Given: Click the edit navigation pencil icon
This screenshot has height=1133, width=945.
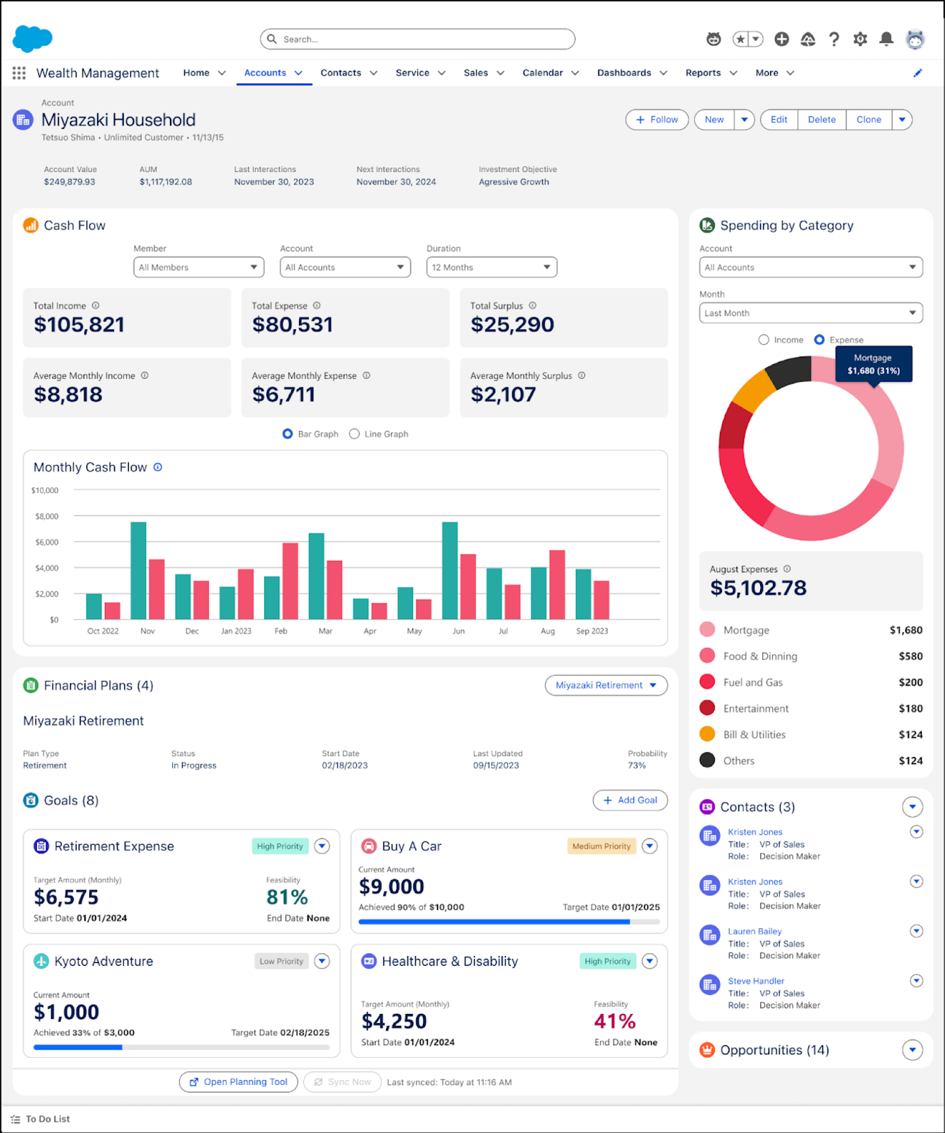Looking at the screenshot, I should pos(917,73).
